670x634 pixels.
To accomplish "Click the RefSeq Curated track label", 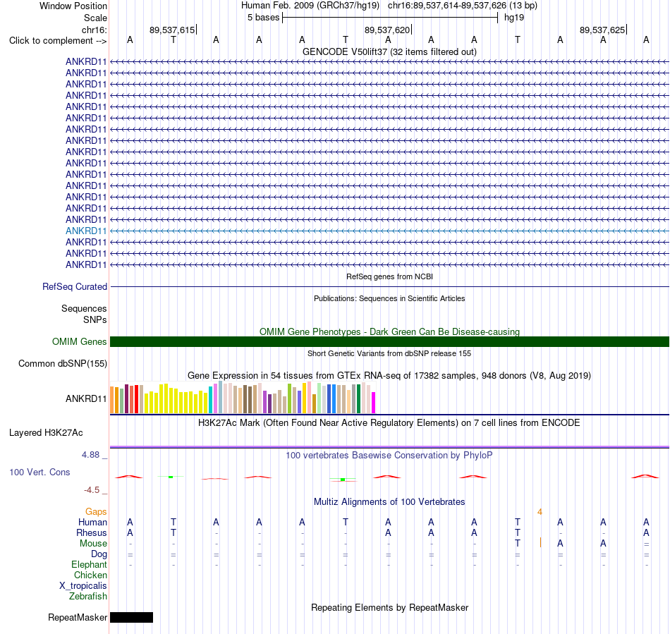I will pyautogui.click(x=75, y=286).
